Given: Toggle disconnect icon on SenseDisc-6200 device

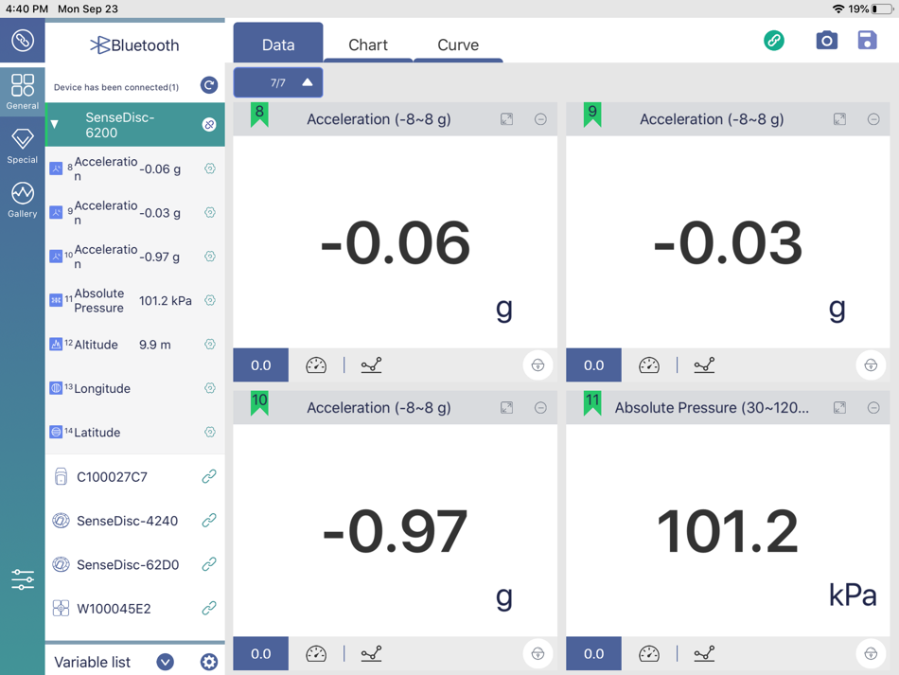Looking at the screenshot, I should click(209, 123).
